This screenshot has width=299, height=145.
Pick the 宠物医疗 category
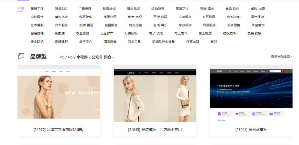click(x=37, y=17)
